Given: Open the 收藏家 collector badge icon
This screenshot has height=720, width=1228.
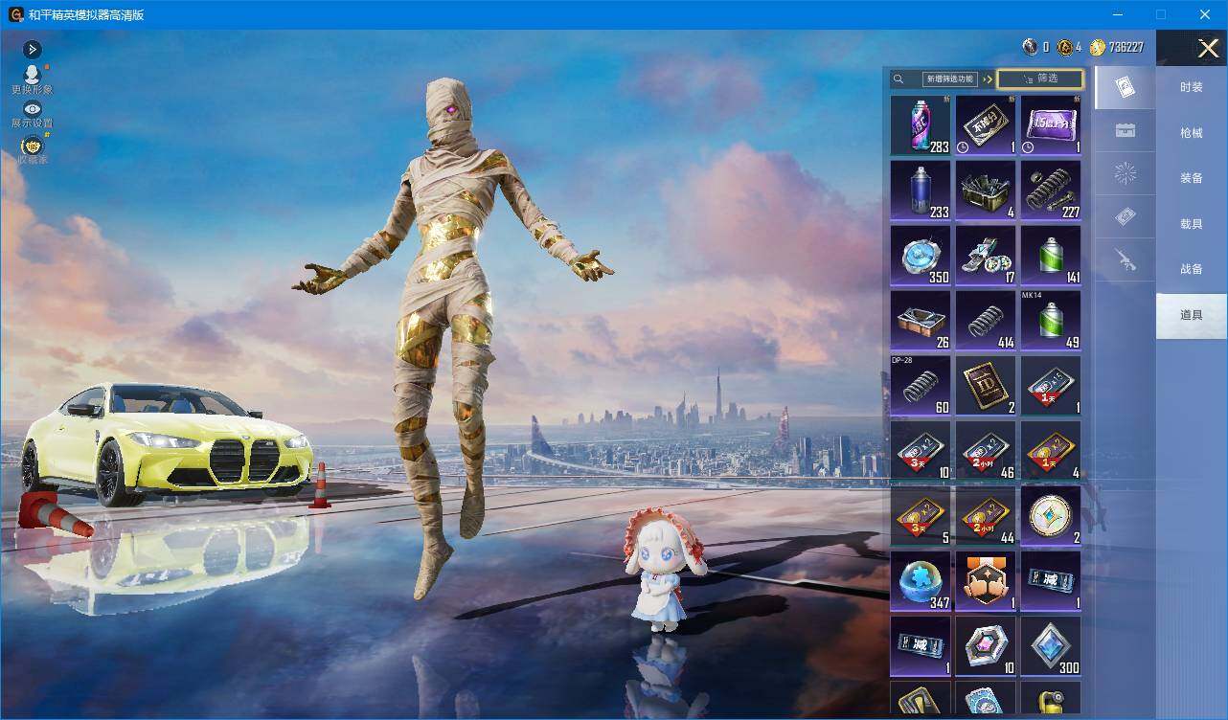Looking at the screenshot, I should [32, 149].
